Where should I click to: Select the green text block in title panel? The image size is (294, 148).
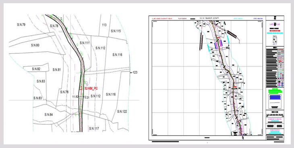(275, 91)
